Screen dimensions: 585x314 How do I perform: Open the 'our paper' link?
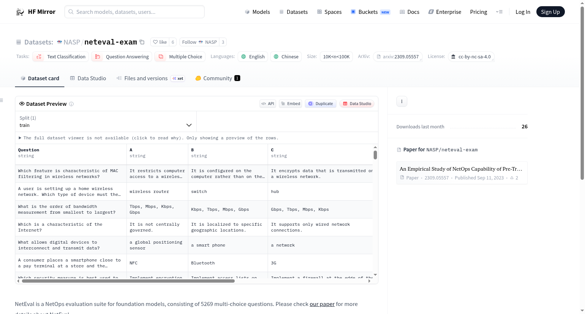[x=322, y=304]
